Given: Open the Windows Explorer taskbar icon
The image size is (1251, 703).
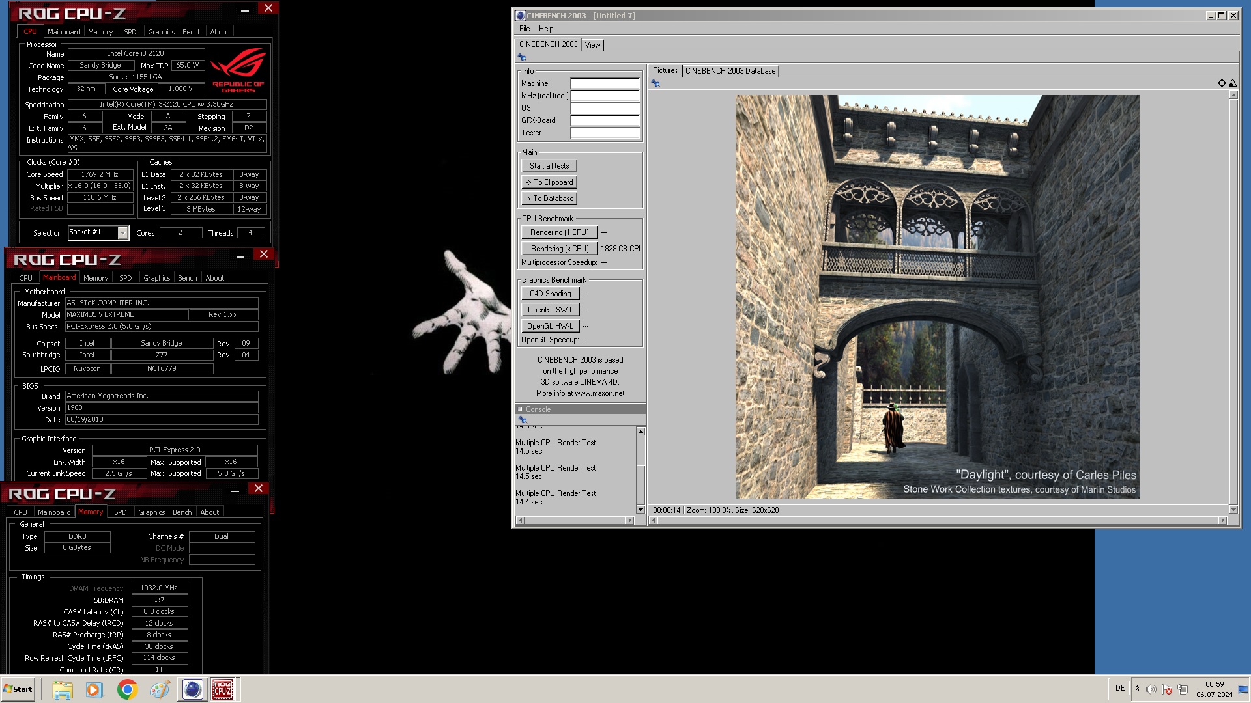Looking at the screenshot, I should 63,689.
